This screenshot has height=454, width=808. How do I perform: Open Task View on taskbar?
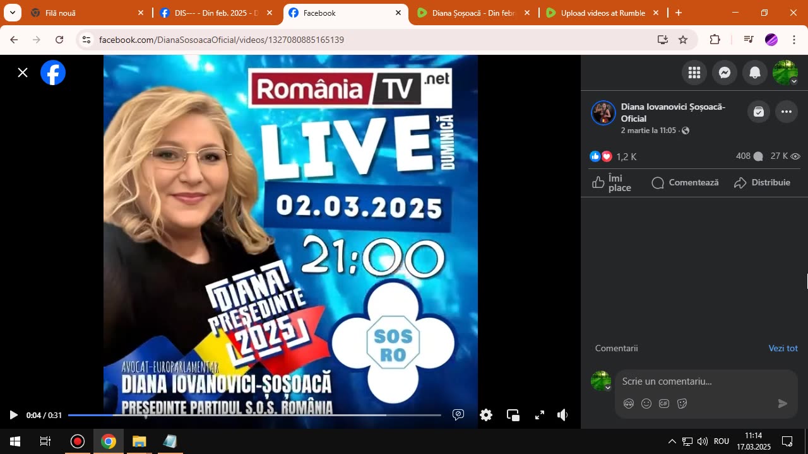(45, 441)
